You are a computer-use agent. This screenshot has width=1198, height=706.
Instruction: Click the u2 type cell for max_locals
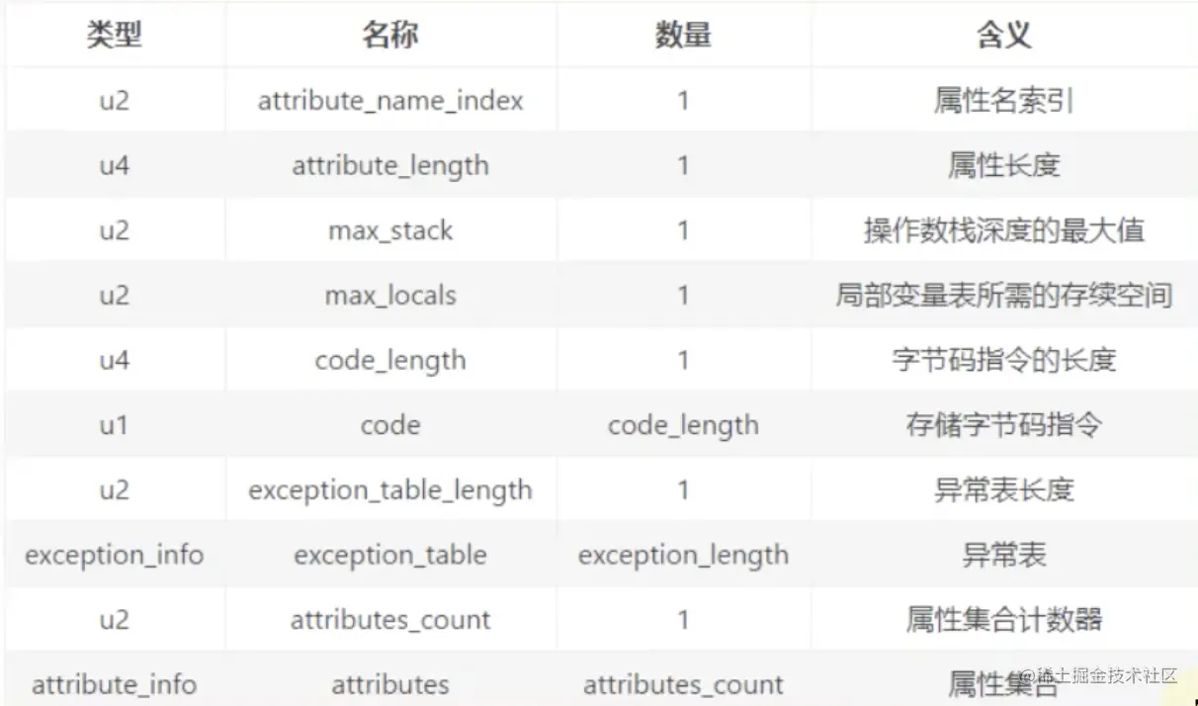[x=115, y=296]
